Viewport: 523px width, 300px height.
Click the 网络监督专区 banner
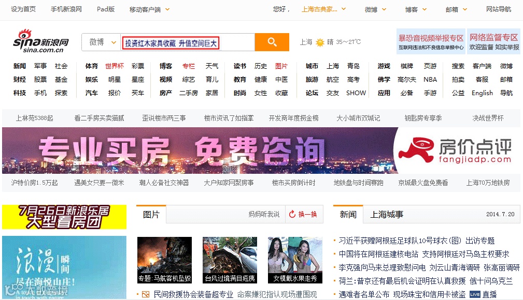tap(494, 41)
